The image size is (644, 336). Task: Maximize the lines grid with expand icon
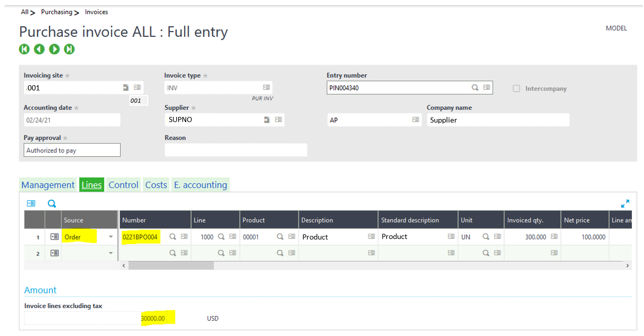625,204
